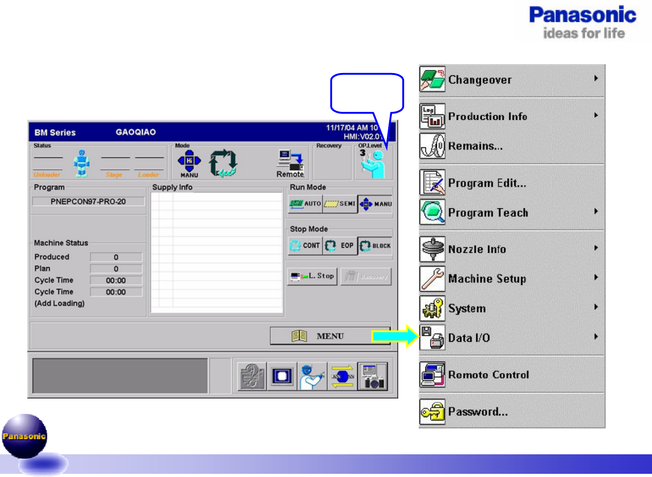Click the BM Series title text
This screenshot has height=477, width=652.
[55, 133]
